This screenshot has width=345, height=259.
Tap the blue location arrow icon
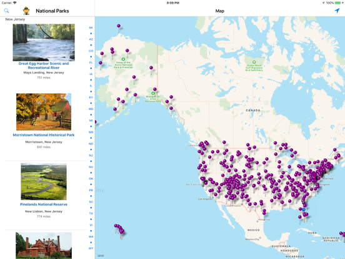pos(337,11)
